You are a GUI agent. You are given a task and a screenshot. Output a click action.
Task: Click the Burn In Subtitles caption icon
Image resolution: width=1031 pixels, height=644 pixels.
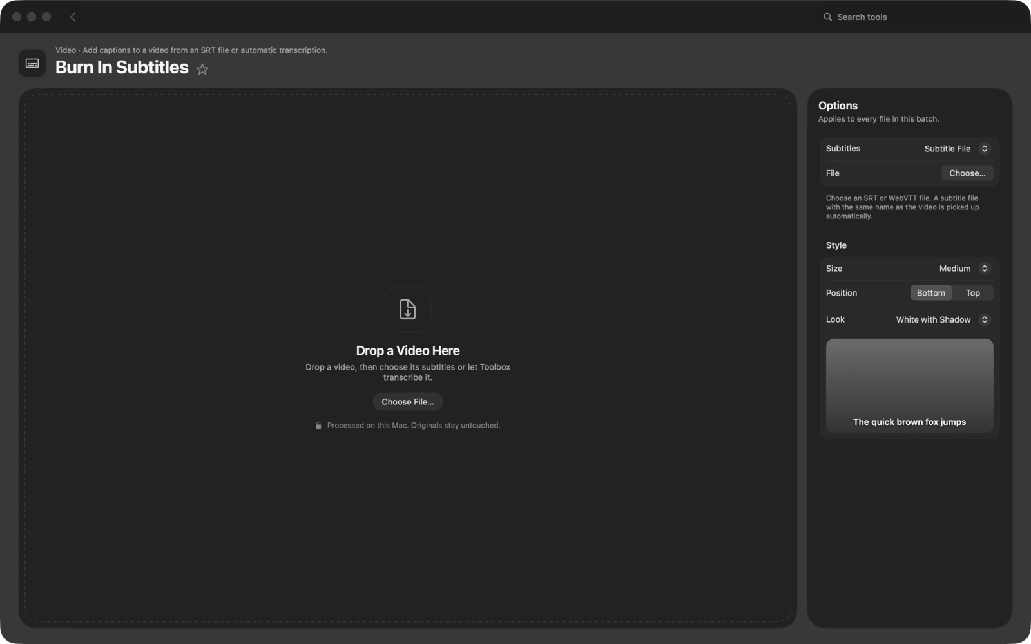tap(32, 63)
